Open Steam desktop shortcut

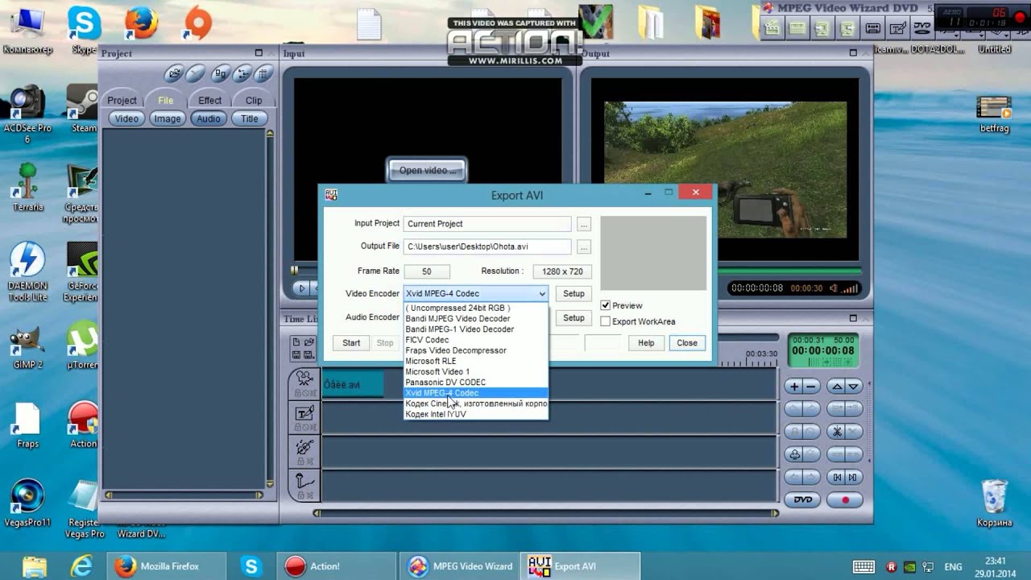pyautogui.click(x=84, y=108)
